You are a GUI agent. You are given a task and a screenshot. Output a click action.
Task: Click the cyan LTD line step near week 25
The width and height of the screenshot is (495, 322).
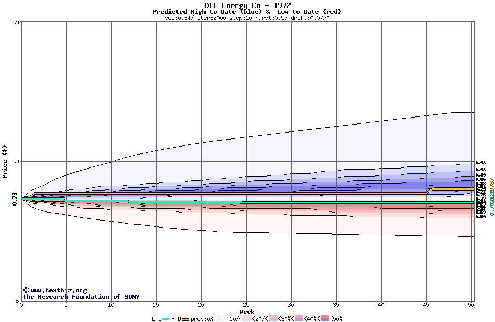243,202
